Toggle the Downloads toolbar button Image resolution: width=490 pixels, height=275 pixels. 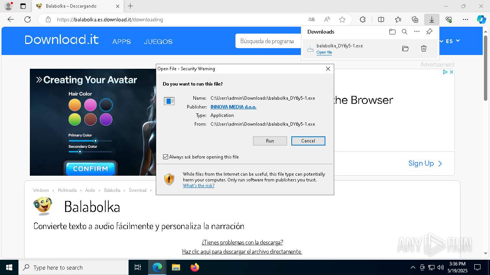coord(432,19)
